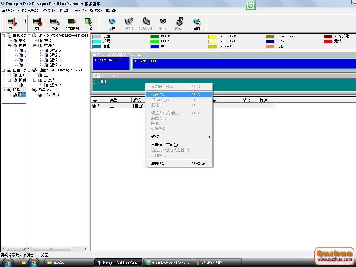Screen dimensions: 356x267
Task: Select the 逻辑 D: partition in tree
Action: [56, 50]
